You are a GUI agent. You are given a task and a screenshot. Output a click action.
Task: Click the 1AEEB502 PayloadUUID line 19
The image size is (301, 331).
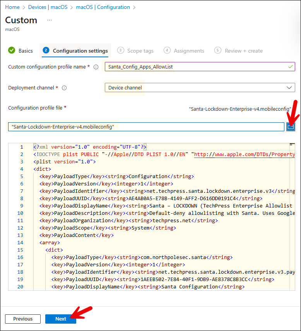(x=163, y=279)
